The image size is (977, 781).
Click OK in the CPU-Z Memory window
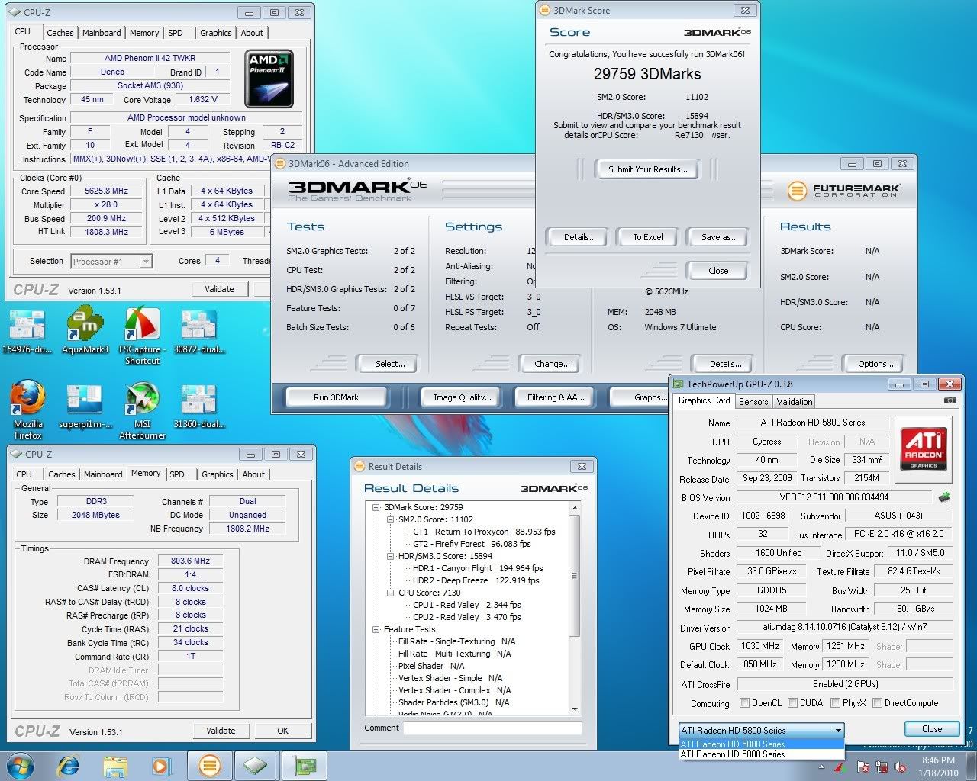(x=282, y=731)
